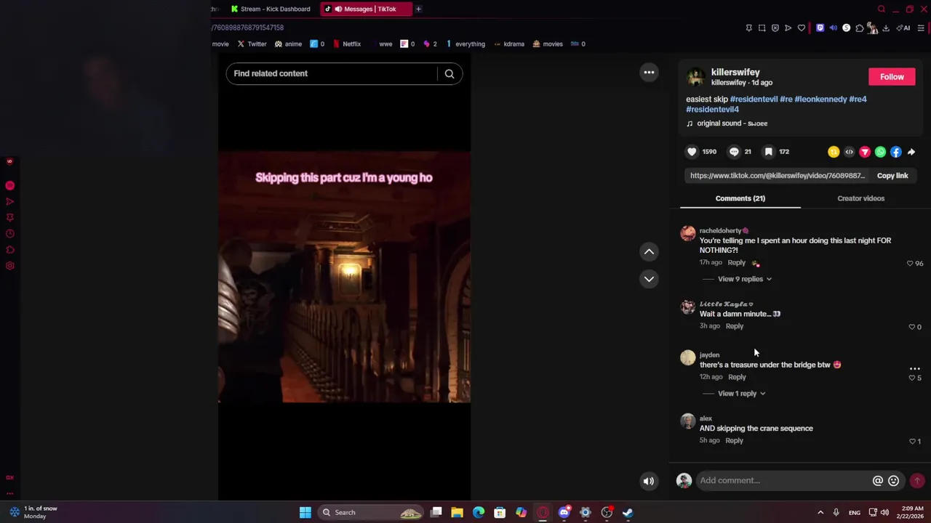The width and height of the screenshot is (931, 523).
Task: Open Windows Start menu
Action: click(x=305, y=512)
